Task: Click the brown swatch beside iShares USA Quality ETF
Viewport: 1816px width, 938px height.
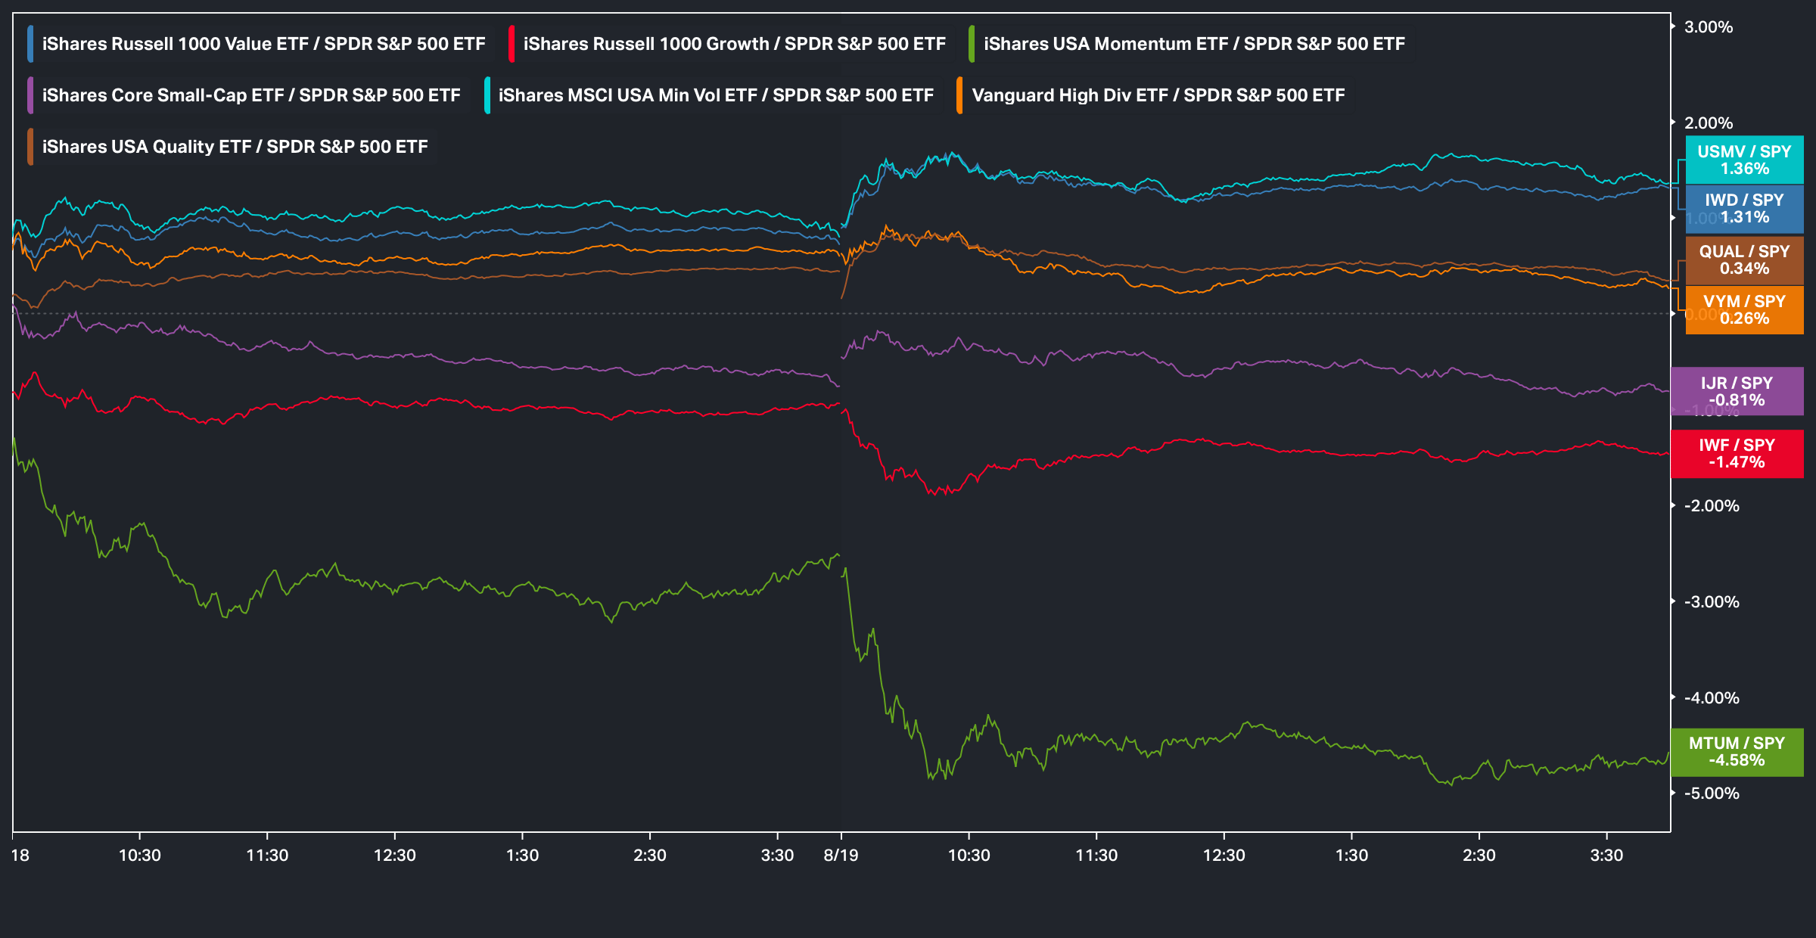Action: point(30,147)
